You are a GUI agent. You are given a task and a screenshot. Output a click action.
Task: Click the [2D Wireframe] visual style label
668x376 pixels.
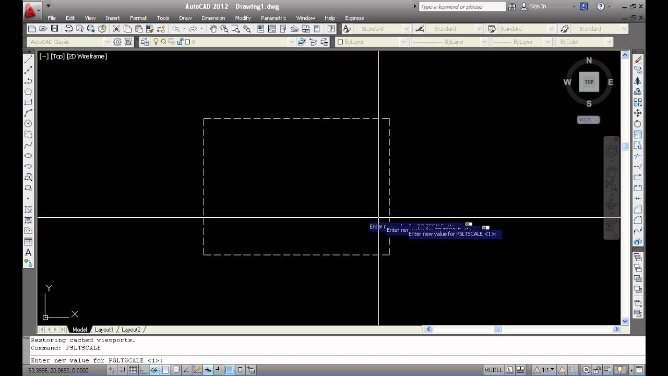pyautogui.click(x=87, y=56)
